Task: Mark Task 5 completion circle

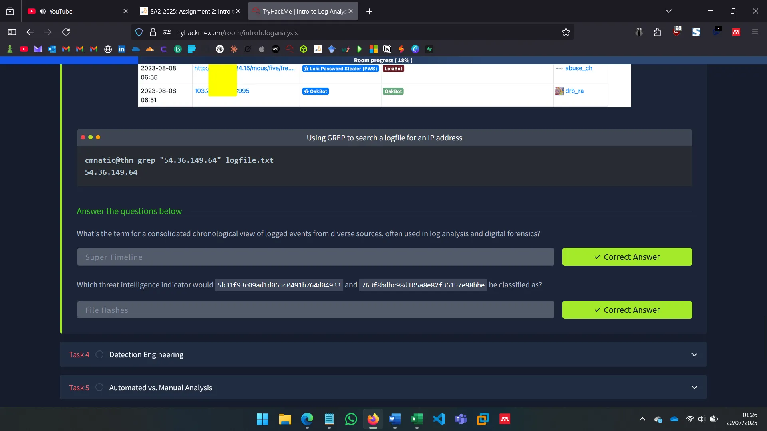Action: pos(99,387)
